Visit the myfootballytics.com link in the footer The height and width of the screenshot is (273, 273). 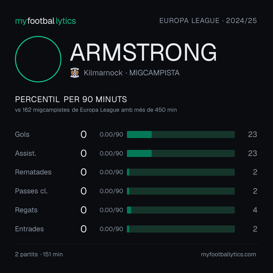[229, 254]
